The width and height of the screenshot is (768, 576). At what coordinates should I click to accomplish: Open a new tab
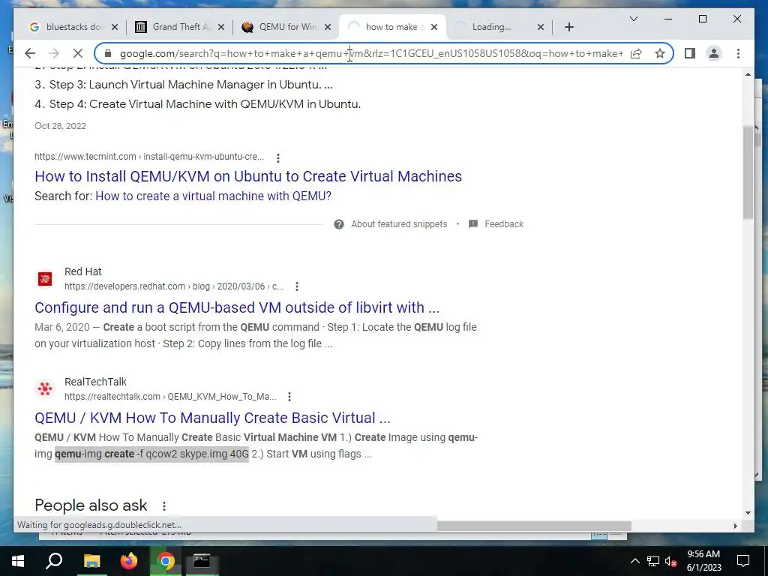point(569,27)
